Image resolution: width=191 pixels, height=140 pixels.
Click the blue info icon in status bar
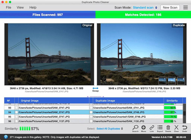6,137
